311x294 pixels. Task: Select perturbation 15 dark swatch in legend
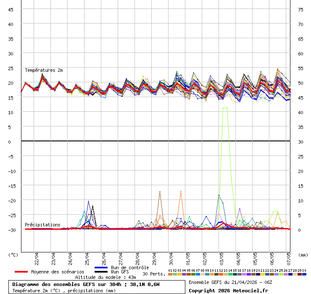pyautogui.click(x=235, y=274)
